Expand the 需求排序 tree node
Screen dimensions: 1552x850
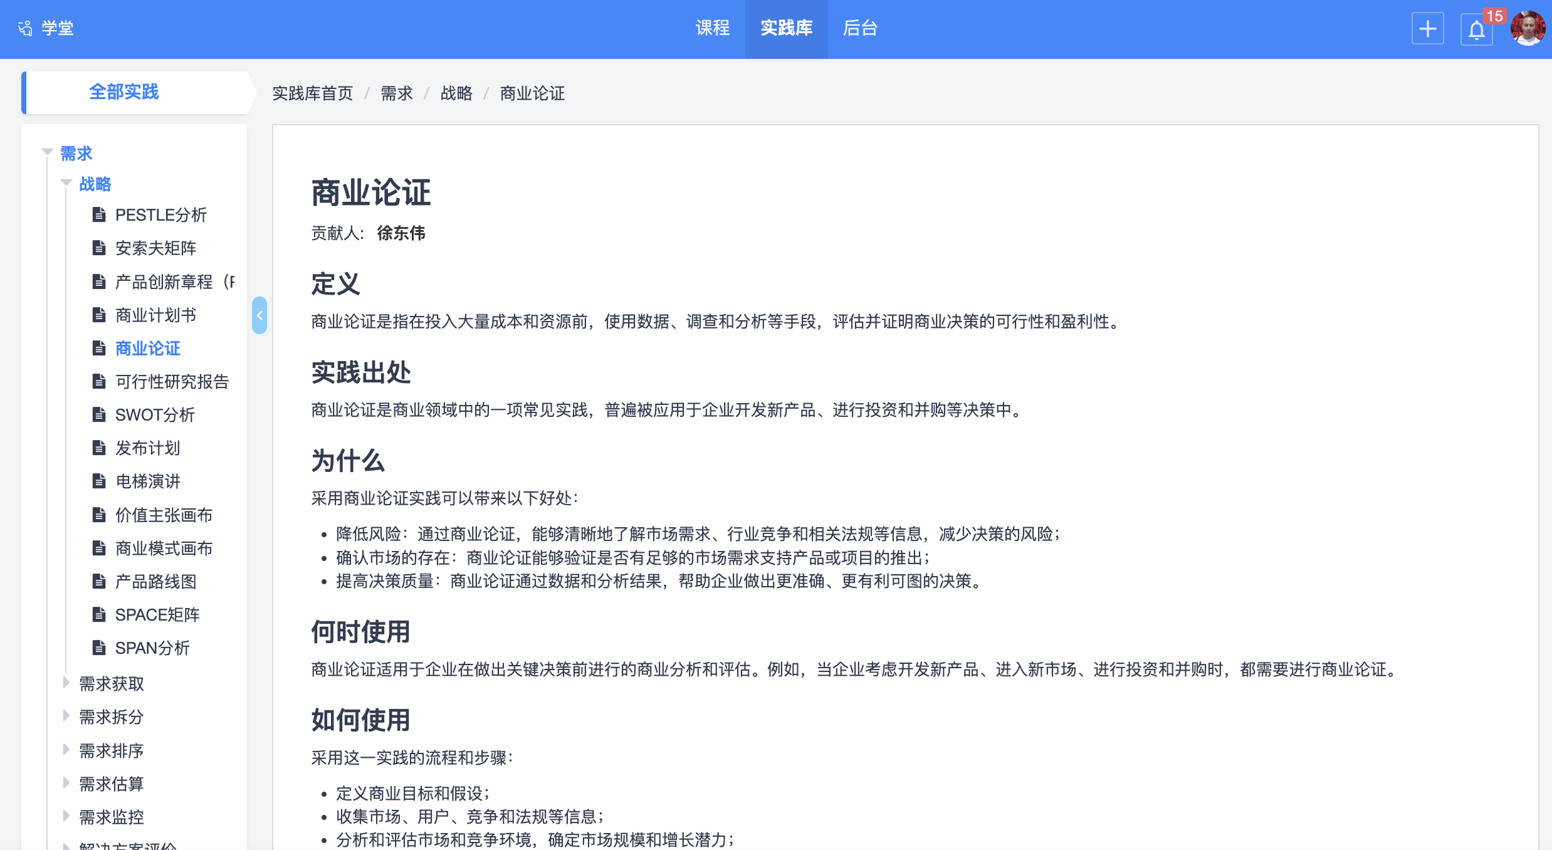point(66,749)
